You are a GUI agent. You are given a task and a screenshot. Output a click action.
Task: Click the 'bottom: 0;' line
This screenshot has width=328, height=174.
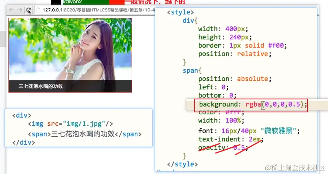(x=218, y=96)
